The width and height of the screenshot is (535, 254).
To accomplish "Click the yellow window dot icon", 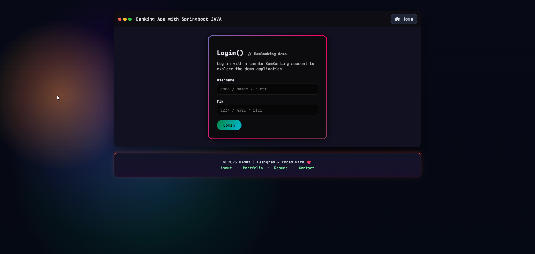I will coord(125,19).
